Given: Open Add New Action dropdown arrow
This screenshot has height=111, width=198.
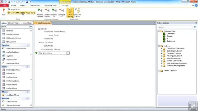Looking at the screenshot, I should (68, 53).
